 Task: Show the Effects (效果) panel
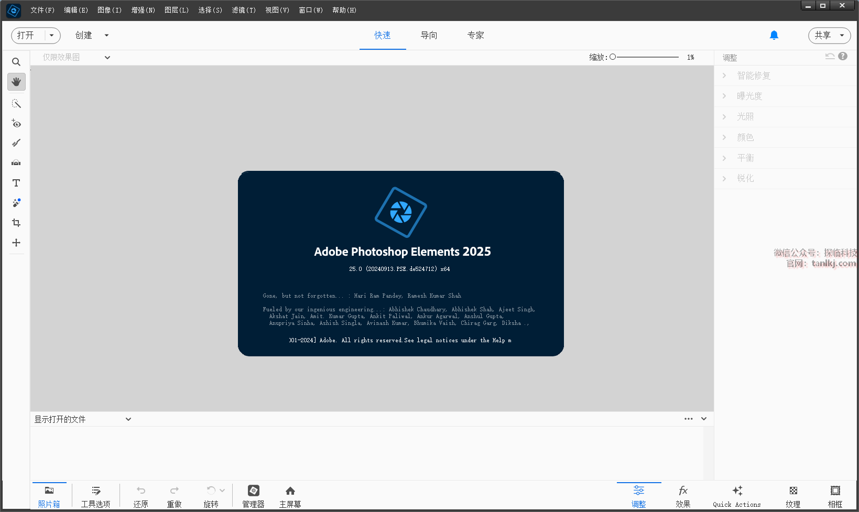(682, 496)
